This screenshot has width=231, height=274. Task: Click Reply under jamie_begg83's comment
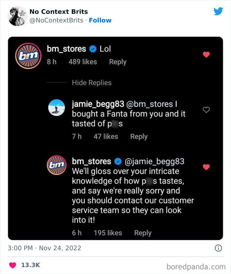[x=139, y=136]
